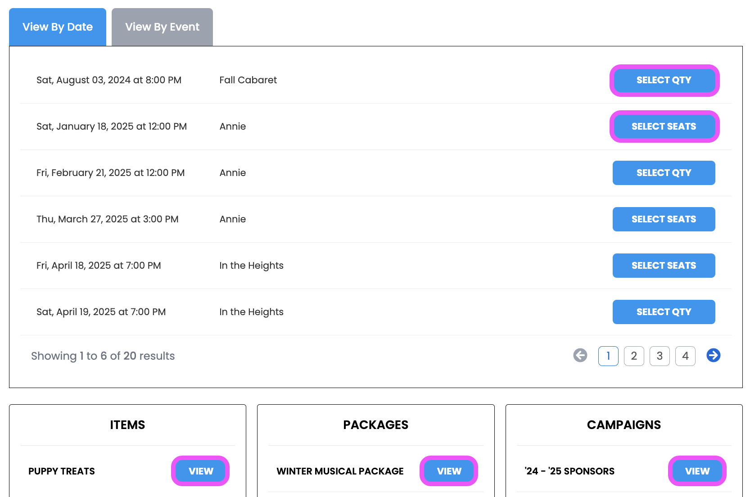
Task: Click the Showing 1 to 6 of 20 results text
Action: tap(103, 356)
